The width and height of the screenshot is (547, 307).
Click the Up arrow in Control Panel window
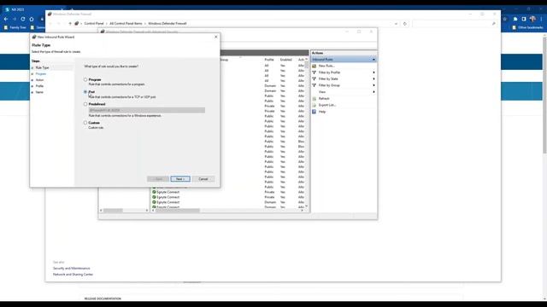click(70, 24)
